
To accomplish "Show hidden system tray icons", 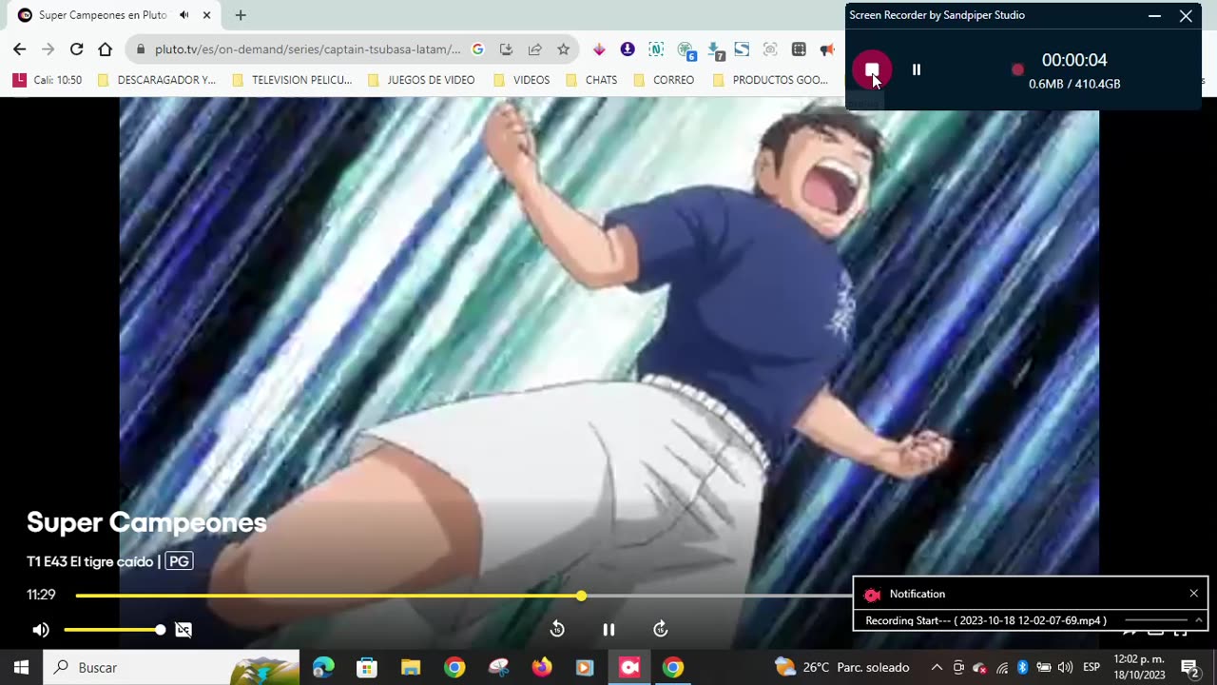I will [937, 667].
